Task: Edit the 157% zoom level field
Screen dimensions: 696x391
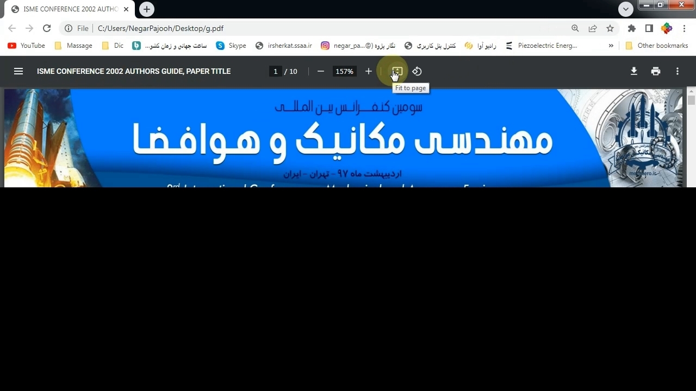Action: coord(344,71)
